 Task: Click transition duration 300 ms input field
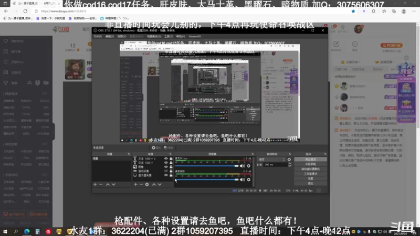(x=275, y=165)
